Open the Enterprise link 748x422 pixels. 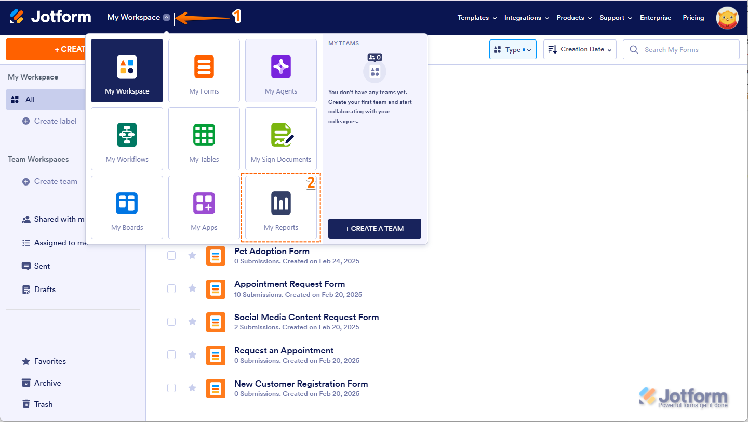(656, 18)
